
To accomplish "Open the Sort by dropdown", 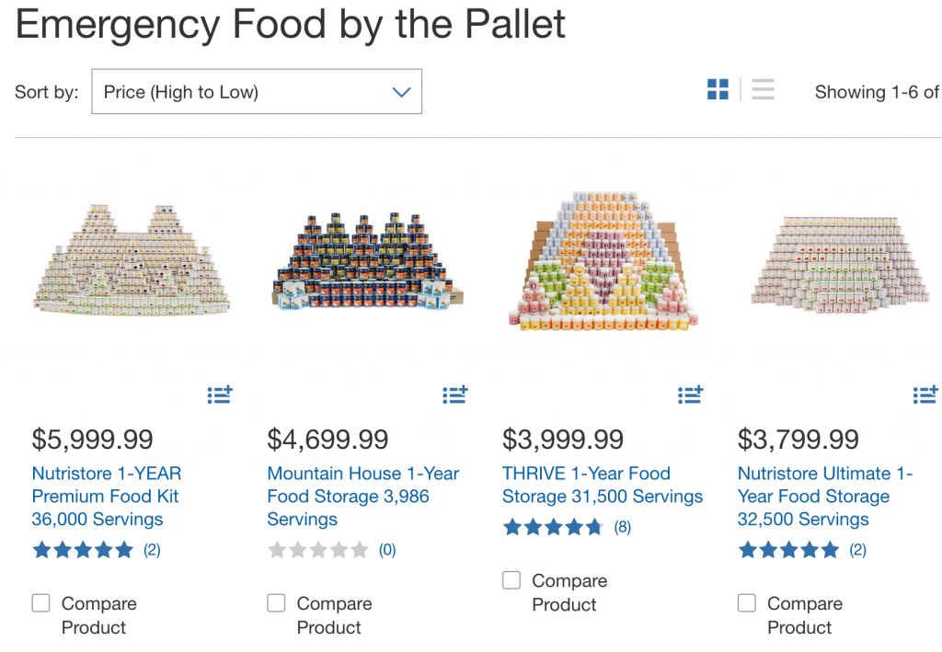I will [257, 92].
